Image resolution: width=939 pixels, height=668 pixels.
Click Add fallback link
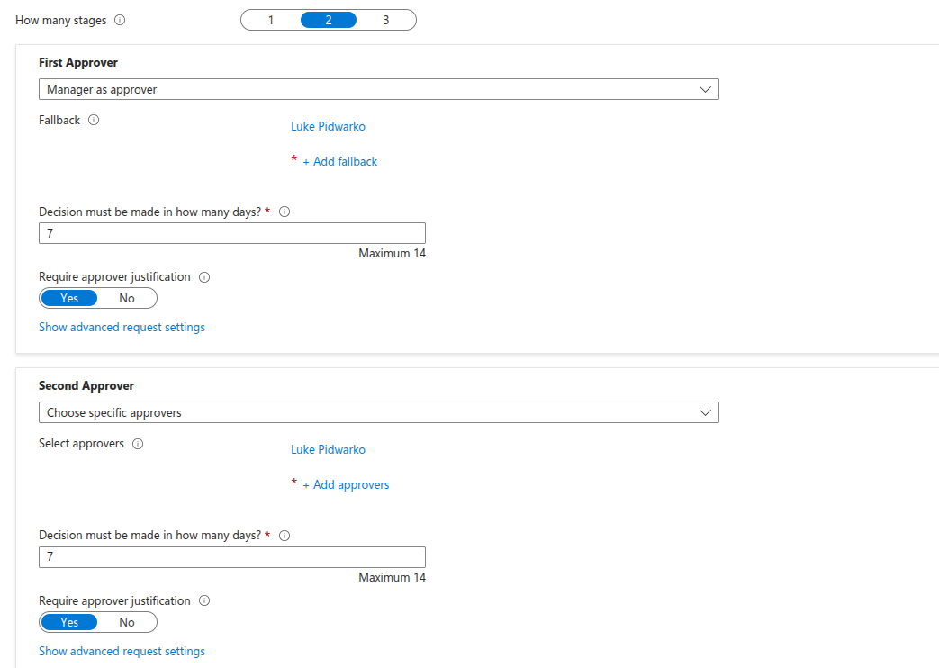[x=339, y=162]
